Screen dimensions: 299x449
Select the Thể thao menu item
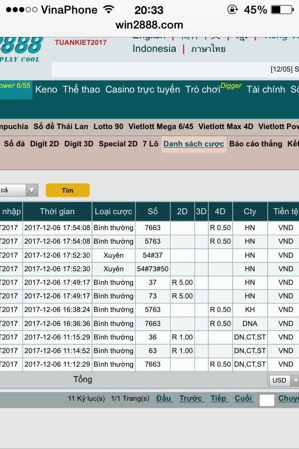(x=81, y=89)
